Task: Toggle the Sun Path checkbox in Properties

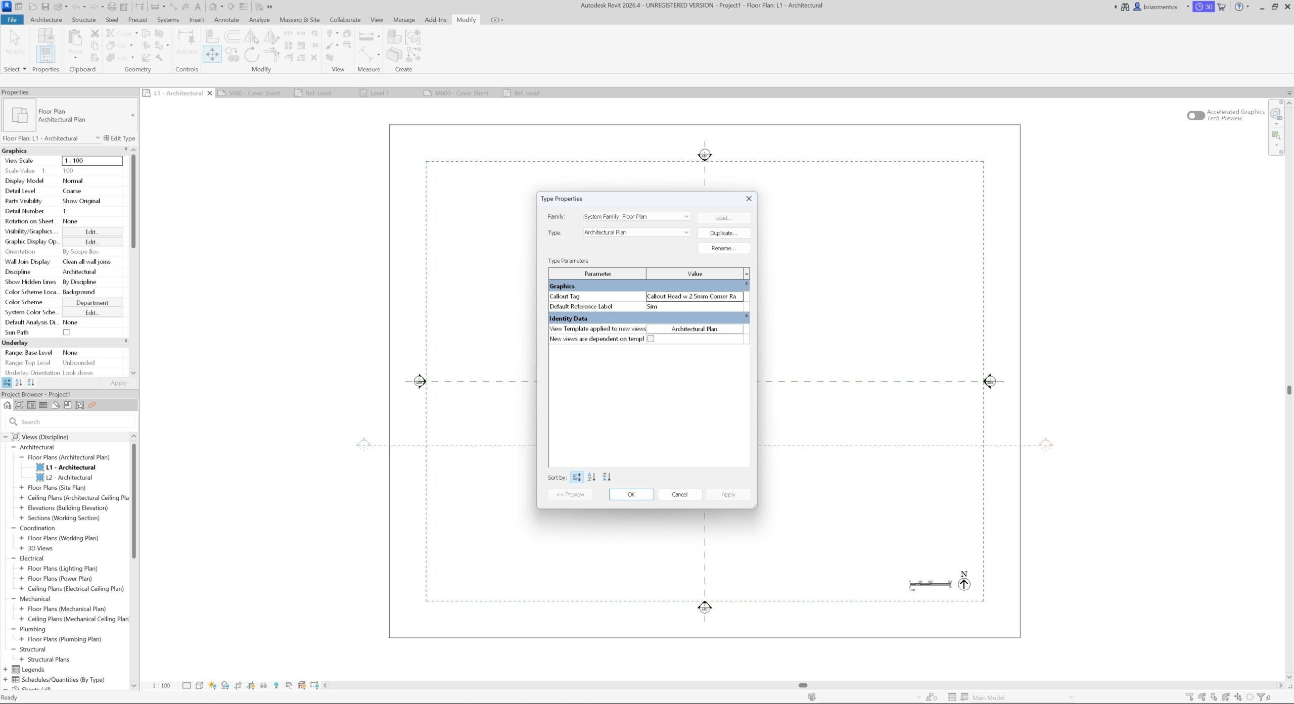Action: [66, 332]
